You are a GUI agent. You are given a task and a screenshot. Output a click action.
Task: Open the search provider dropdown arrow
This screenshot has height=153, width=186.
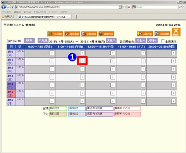(x=184, y=7)
